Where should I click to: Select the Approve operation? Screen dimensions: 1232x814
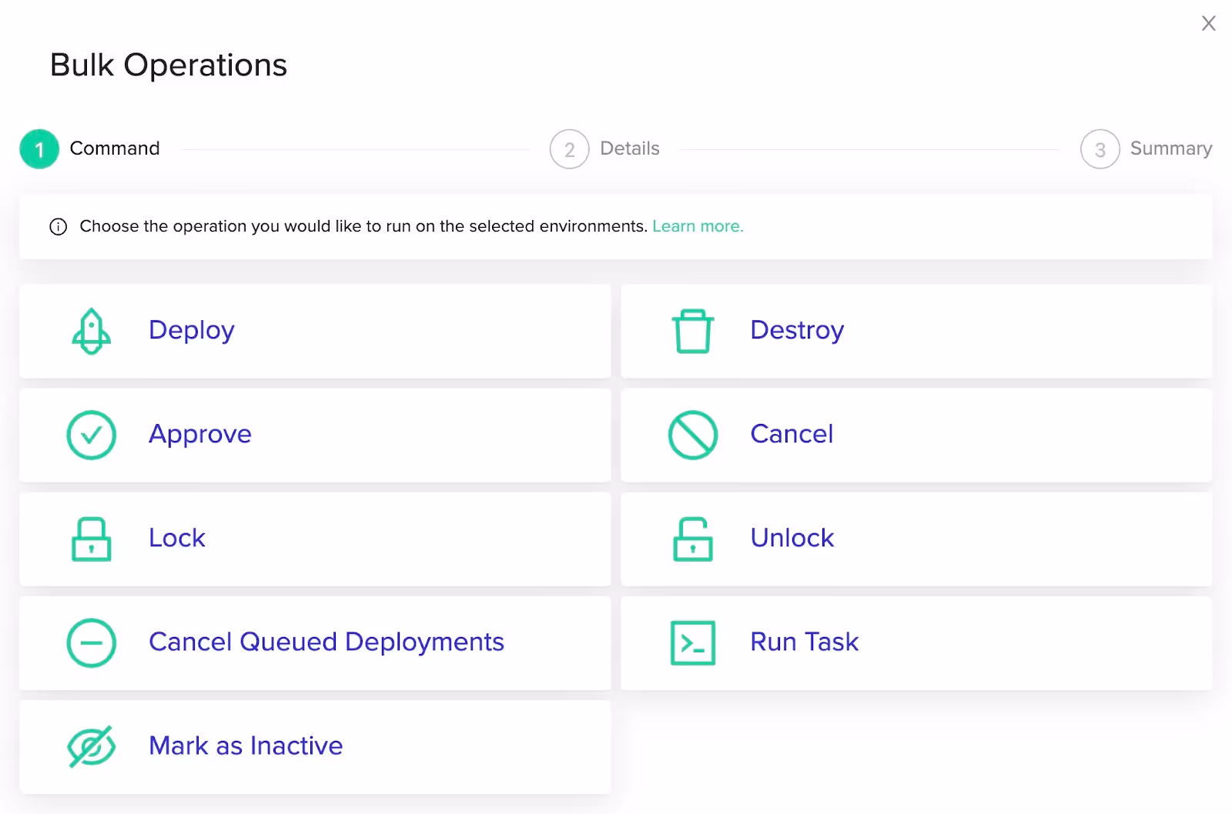[x=315, y=435]
